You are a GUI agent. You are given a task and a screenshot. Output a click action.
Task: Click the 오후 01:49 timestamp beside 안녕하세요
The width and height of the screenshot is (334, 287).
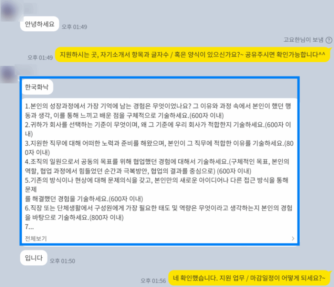[x=74, y=27]
